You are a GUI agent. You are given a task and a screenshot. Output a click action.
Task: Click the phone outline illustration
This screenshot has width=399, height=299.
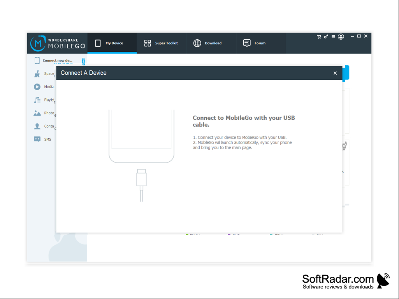coord(141,136)
